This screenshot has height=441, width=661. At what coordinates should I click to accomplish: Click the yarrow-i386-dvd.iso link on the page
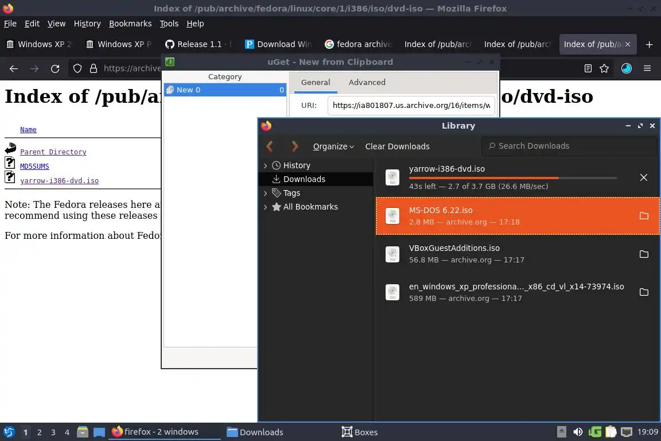coord(59,181)
